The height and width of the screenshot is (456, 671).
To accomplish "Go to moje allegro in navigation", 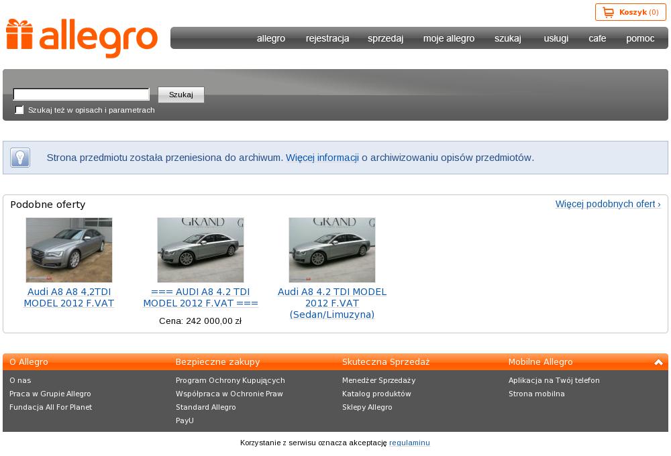I will point(448,38).
